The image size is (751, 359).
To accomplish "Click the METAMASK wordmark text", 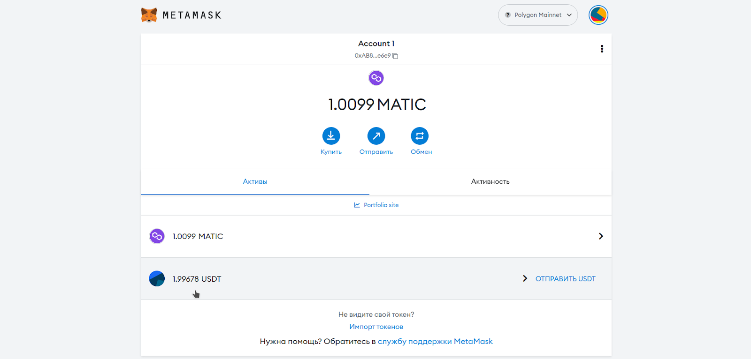I will tap(192, 15).
